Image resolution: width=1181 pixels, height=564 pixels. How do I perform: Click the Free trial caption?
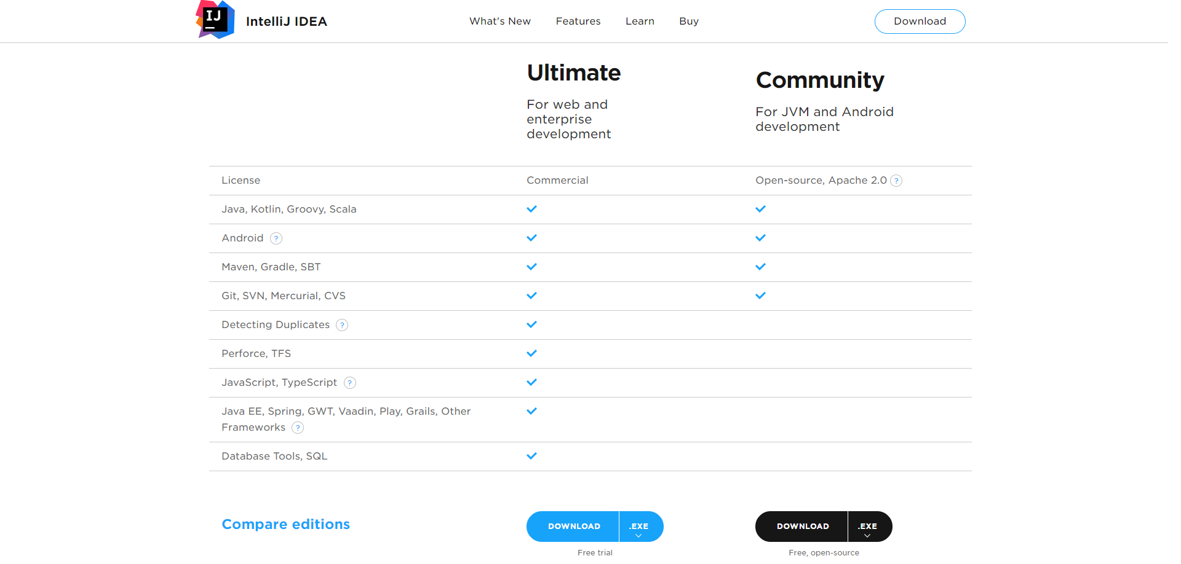595,553
